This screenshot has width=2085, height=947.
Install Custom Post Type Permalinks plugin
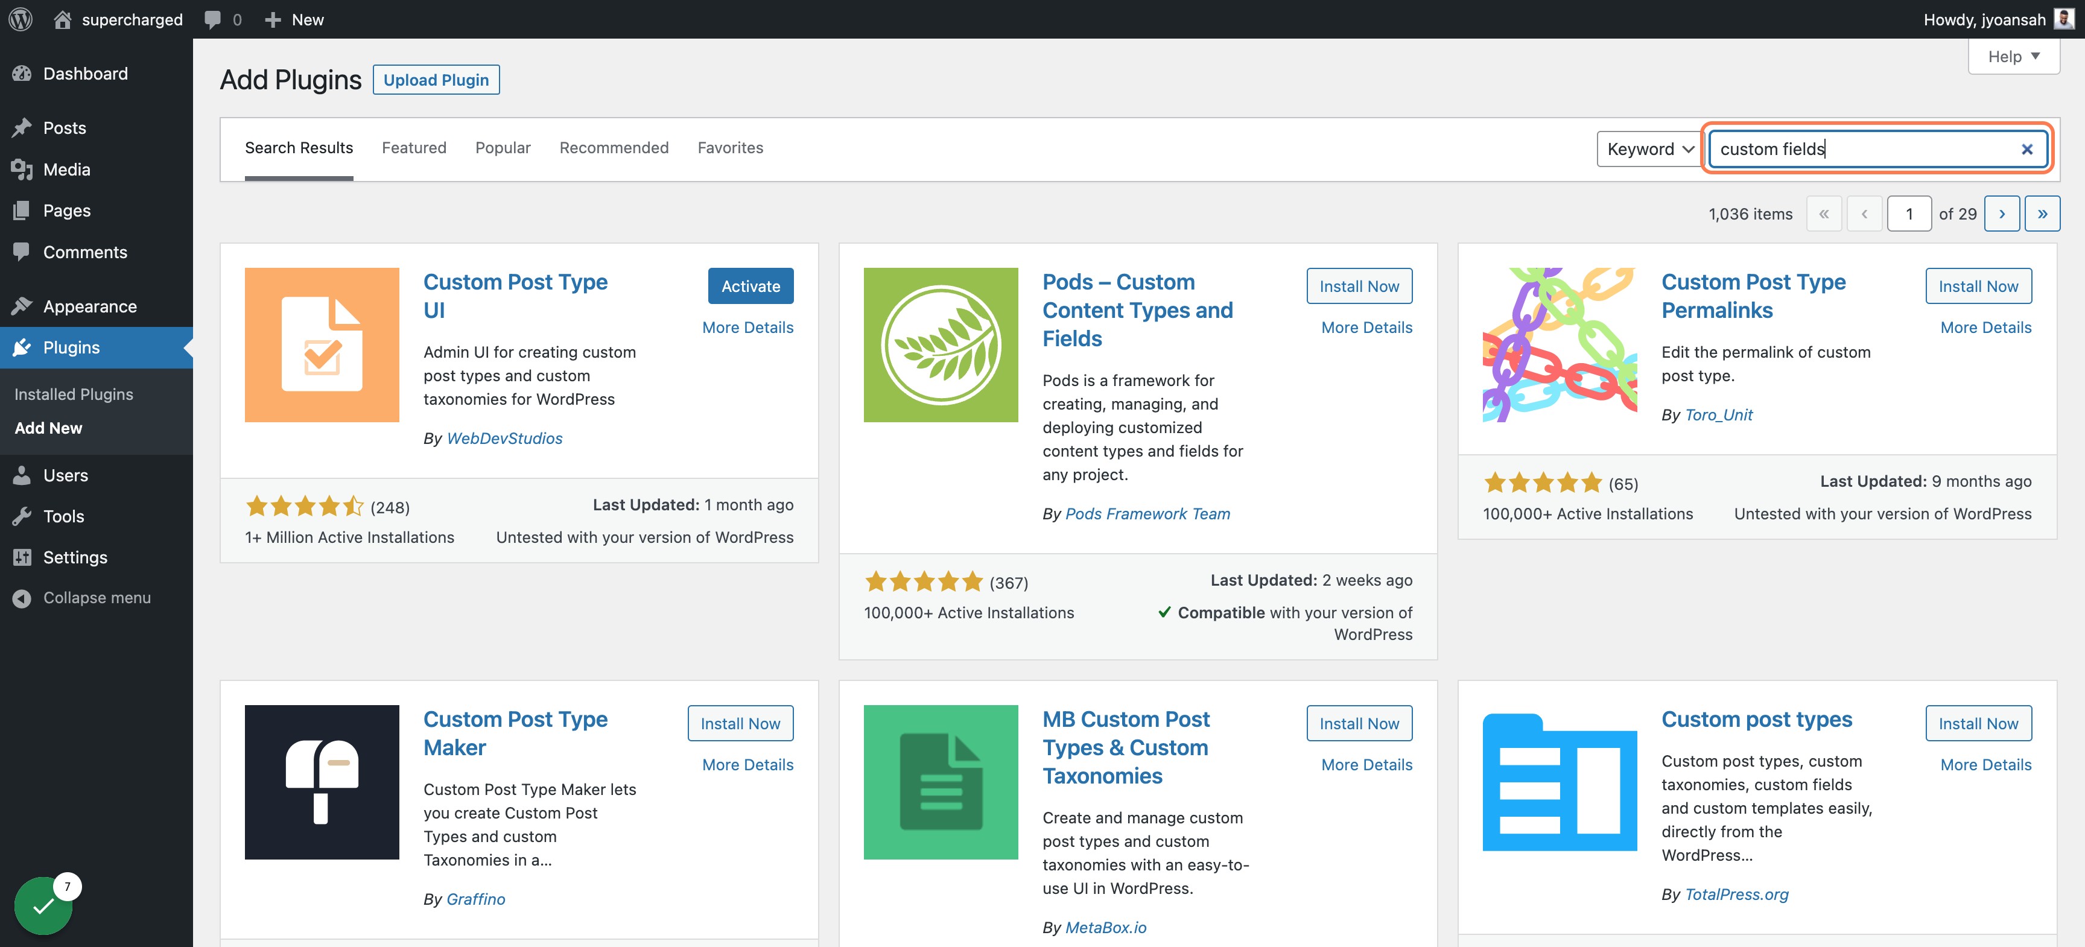(1978, 286)
